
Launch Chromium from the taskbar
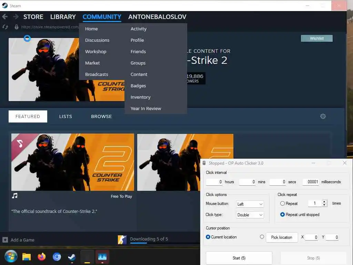coord(57,257)
